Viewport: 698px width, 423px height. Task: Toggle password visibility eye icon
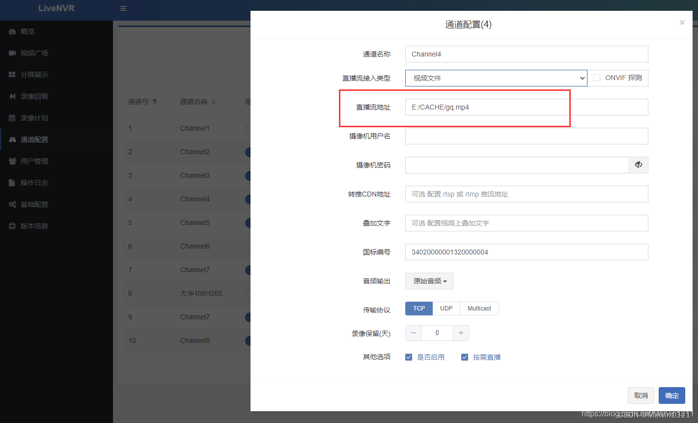tap(639, 165)
